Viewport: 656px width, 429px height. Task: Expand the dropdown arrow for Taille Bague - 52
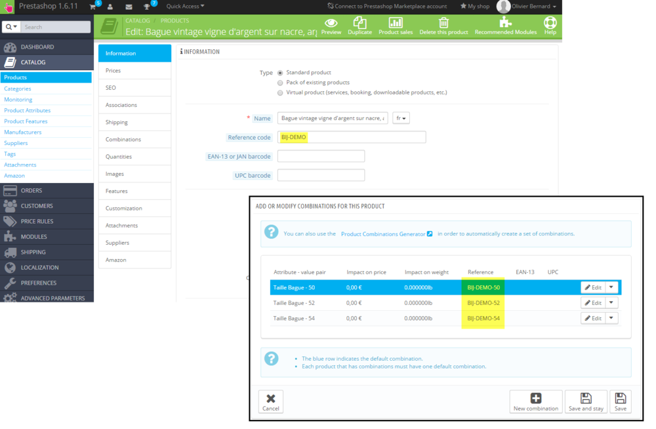pos(611,302)
